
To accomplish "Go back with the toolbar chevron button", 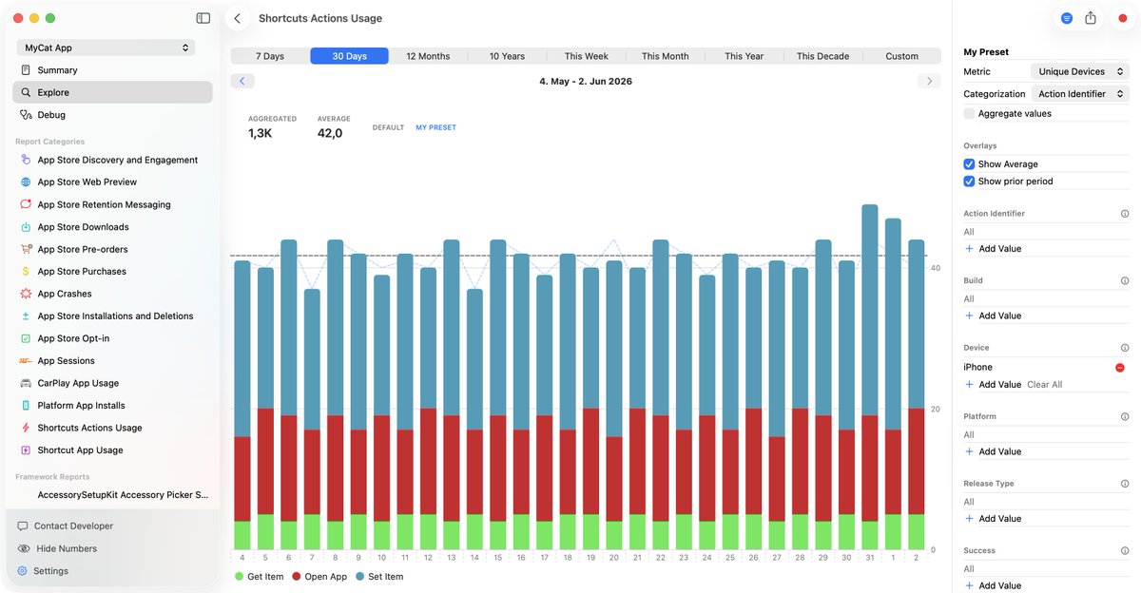I will point(238,18).
